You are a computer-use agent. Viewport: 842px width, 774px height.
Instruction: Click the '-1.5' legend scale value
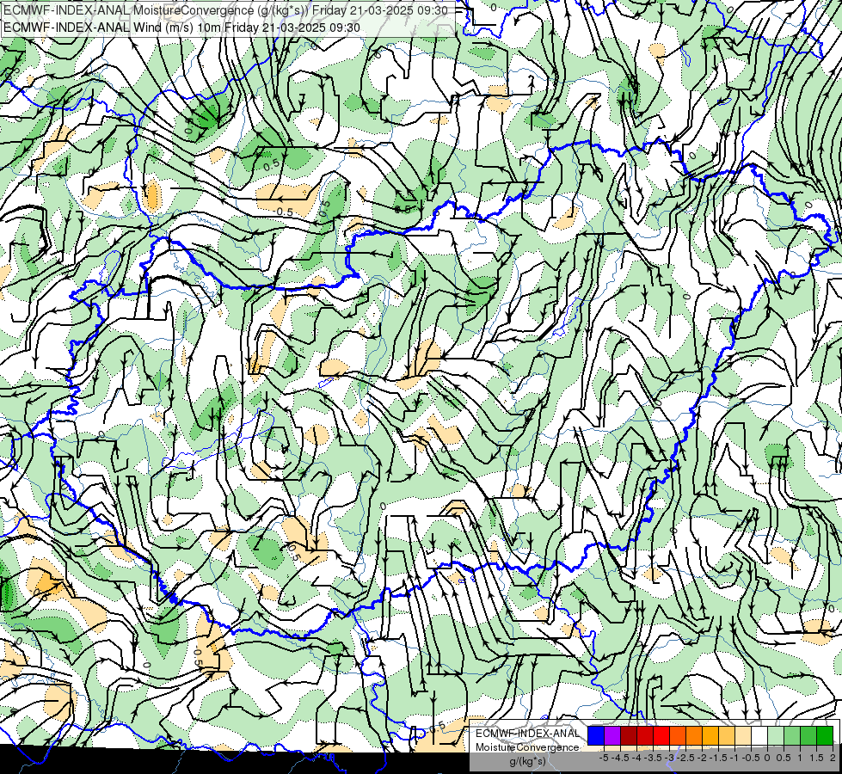click(x=718, y=758)
